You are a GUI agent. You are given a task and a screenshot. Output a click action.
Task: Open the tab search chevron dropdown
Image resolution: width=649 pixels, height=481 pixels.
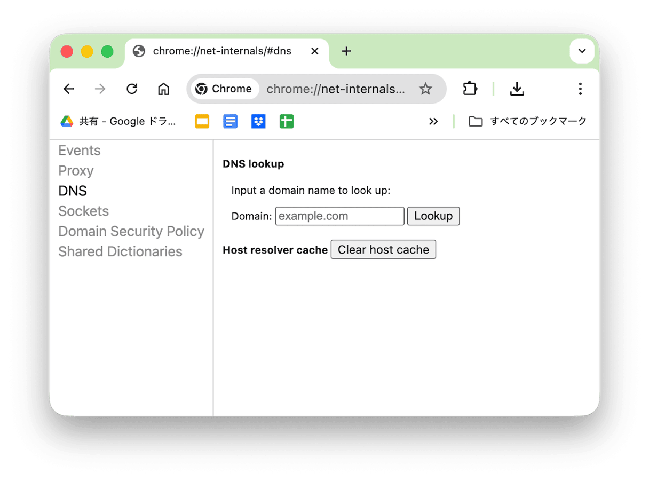tap(582, 51)
